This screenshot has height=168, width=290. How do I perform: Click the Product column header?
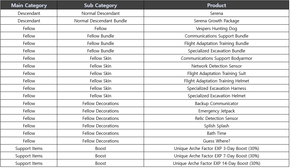[x=216, y=5]
